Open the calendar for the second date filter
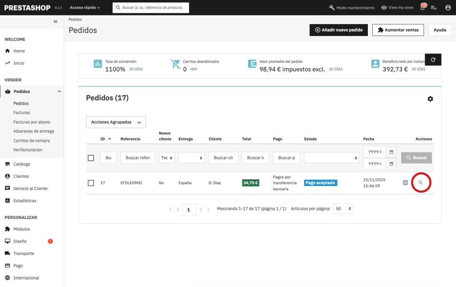Image resolution: width=456 pixels, height=287 pixels. coord(391,164)
